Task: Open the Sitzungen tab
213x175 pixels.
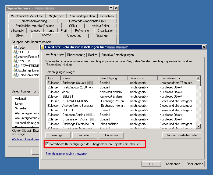Action: tap(103, 35)
